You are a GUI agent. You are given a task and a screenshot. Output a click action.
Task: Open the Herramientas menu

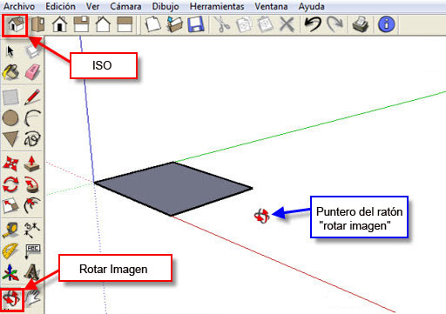[x=217, y=6]
